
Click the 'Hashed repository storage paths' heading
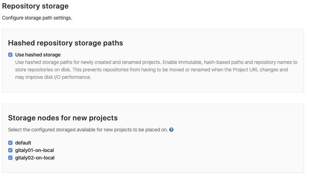[x=66, y=43]
